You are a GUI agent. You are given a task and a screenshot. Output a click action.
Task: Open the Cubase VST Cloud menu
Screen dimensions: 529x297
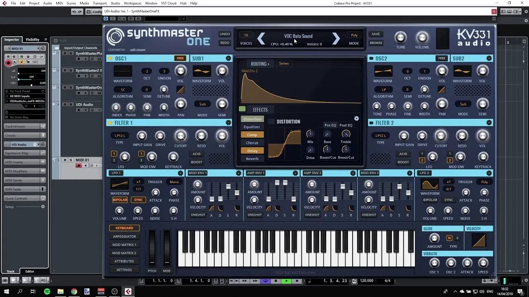(169, 3)
